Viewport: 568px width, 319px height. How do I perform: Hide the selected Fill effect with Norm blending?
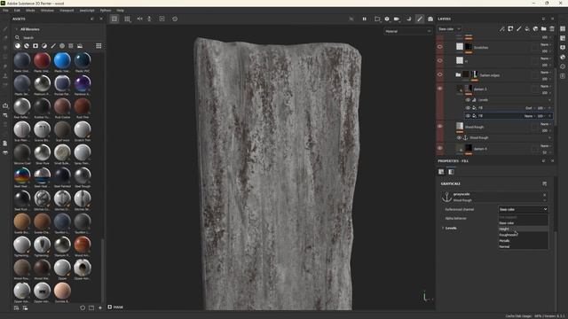coord(468,116)
